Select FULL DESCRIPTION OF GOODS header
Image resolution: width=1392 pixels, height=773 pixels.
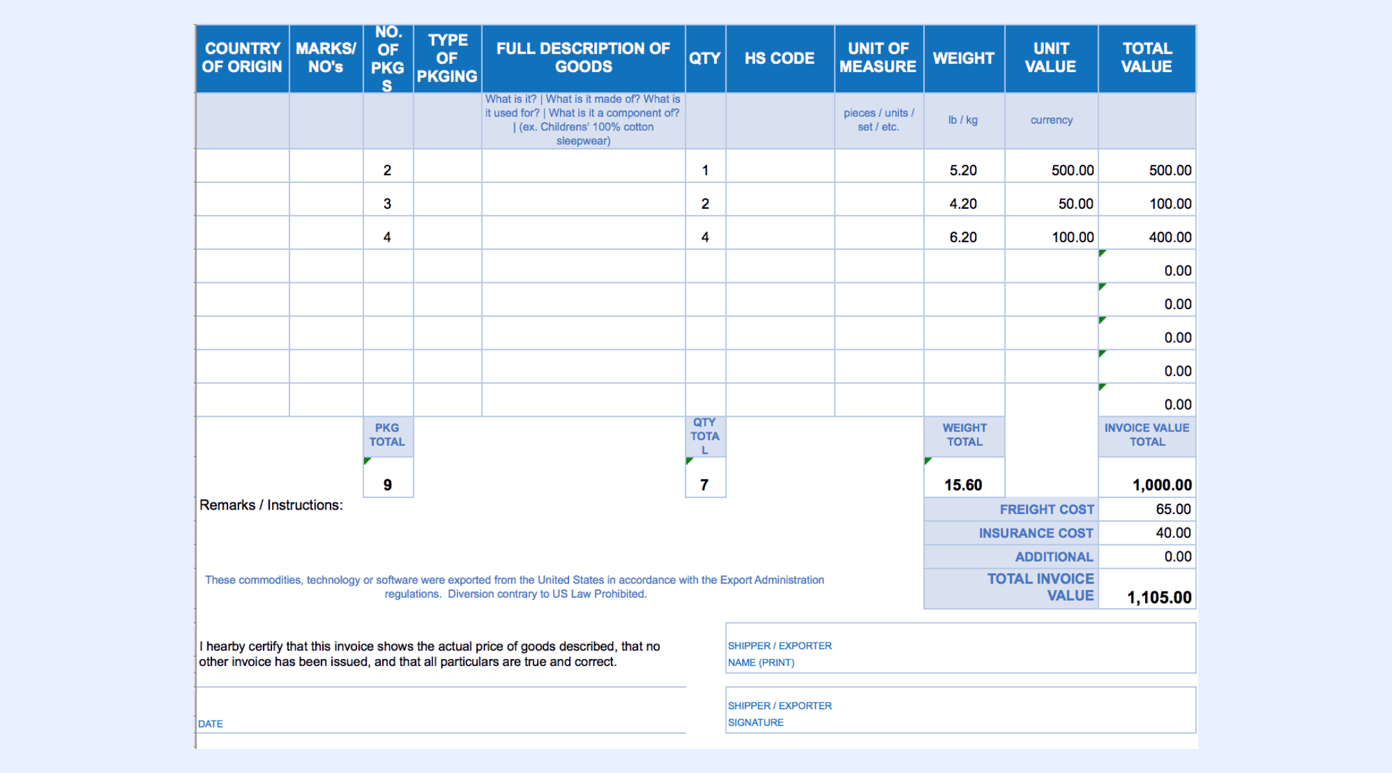[x=583, y=58]
